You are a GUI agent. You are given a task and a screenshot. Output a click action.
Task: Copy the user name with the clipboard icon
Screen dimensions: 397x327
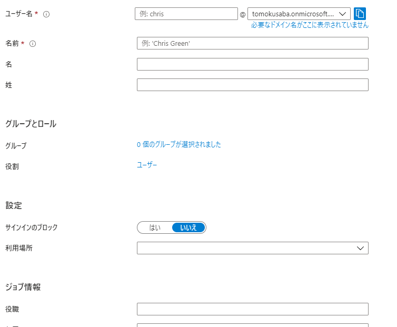360,14
